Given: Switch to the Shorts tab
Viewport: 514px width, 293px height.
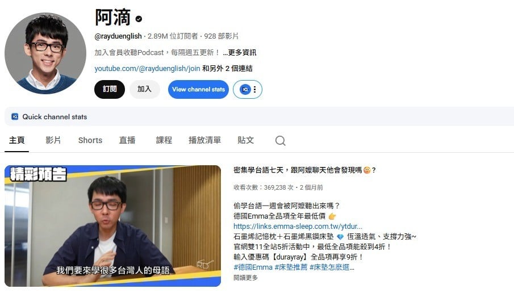Looking at the screenshot, I should 90,140.
